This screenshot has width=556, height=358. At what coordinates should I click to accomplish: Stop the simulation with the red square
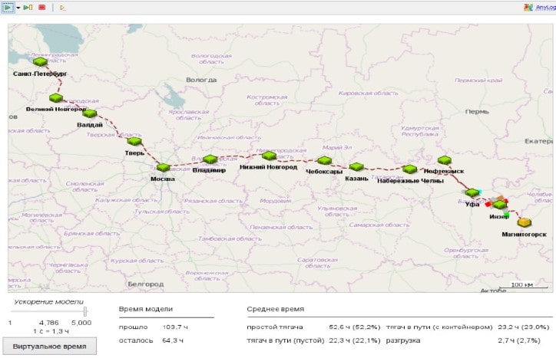41,7
